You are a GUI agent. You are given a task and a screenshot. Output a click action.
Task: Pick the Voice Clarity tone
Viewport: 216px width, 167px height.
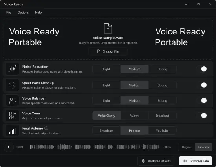click(106, 116)
